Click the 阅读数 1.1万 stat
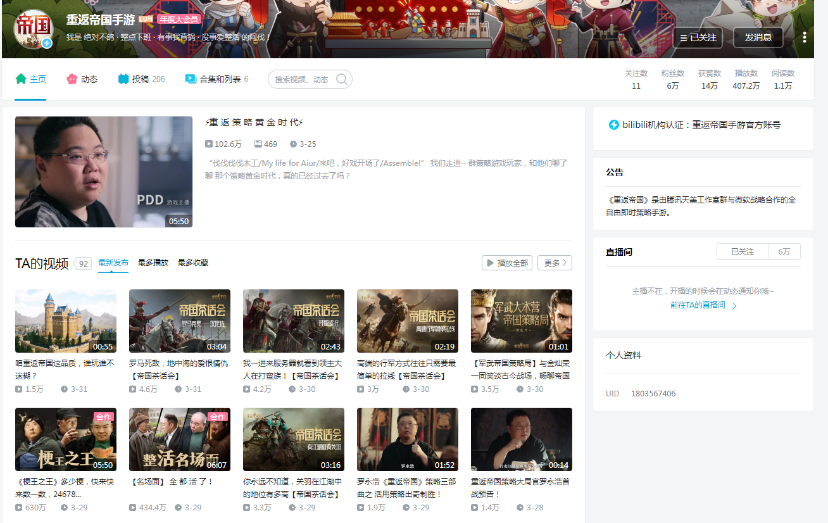 (783, 80)
